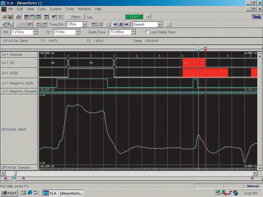Click the network tray icon with red X
263x197 pixels.
[224, 193]
